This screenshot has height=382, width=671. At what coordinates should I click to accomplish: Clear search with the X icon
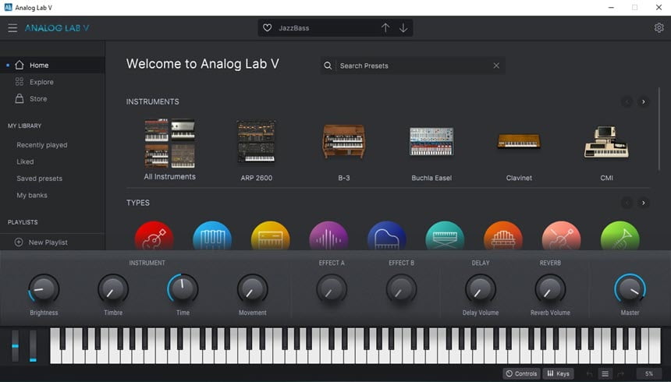click(x=496, y=66)
